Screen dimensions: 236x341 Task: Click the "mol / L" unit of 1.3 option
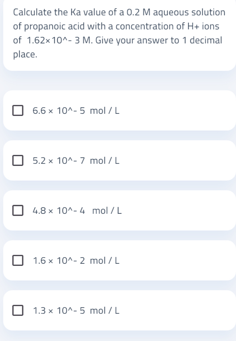[104, 311]
